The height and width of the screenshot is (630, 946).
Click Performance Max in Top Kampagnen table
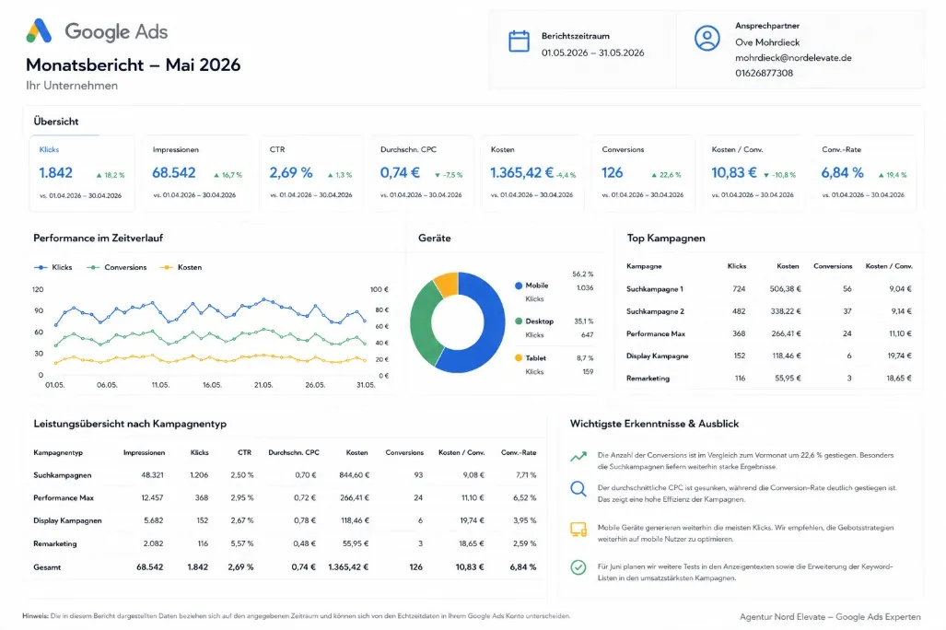pos(655,333)
